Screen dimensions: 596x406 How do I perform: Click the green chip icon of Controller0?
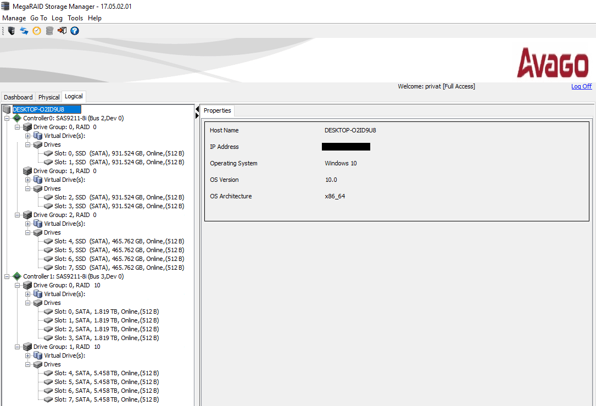coord(17,118)
